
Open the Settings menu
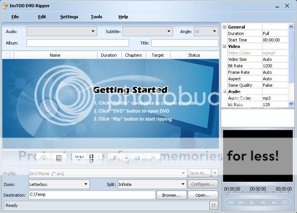(69, 17)
